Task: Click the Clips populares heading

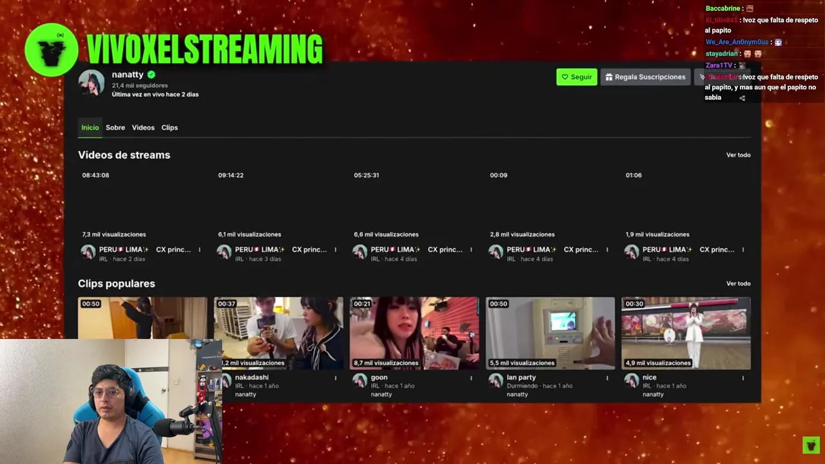Action: 117,284
